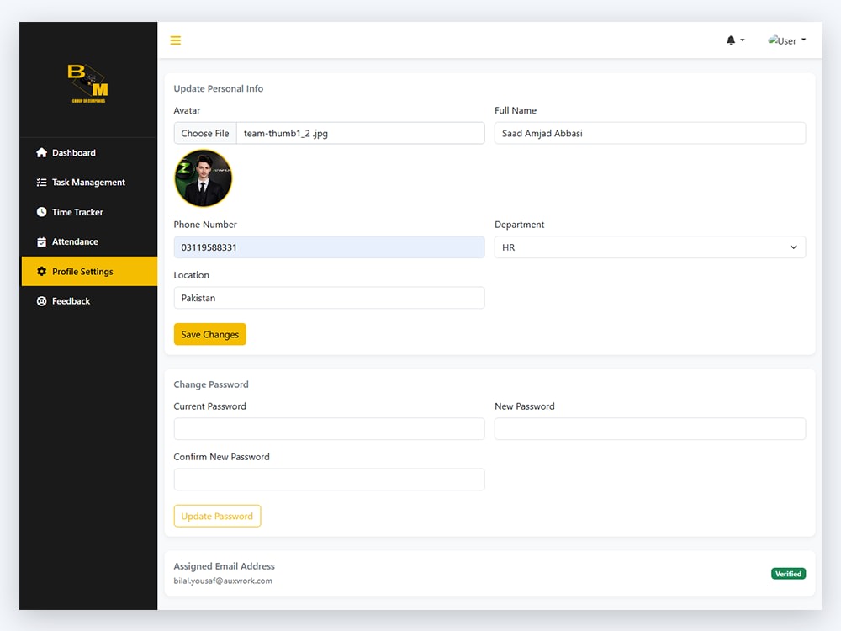Click the bilal.yousaf@auxwork.com email text
The height and width of the screenshot is (631, 841).
pos(223,581)
